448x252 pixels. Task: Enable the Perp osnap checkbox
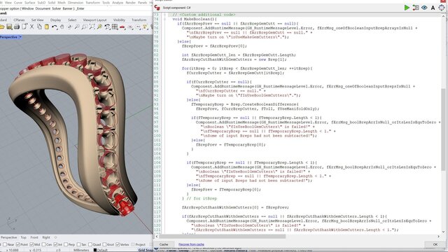(x=66, y=244)
